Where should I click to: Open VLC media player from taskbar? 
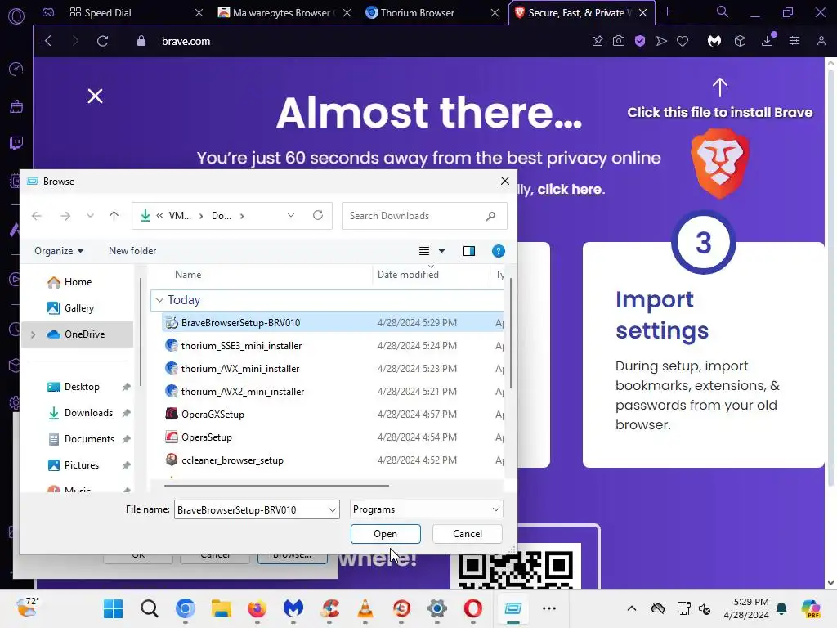click(365, 608)
